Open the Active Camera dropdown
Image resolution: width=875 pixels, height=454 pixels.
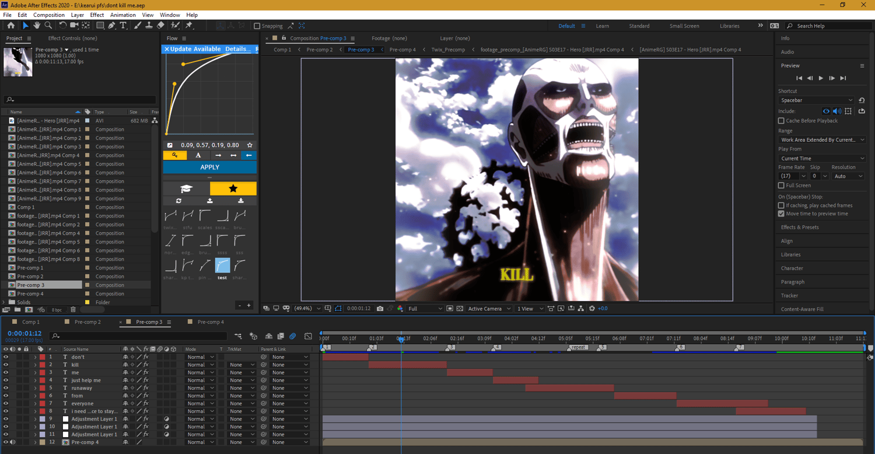point(489,309)
